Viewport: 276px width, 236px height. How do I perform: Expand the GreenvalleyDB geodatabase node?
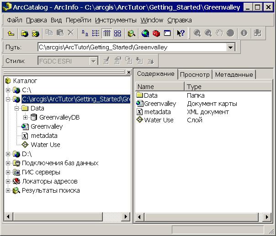point(26,117)
